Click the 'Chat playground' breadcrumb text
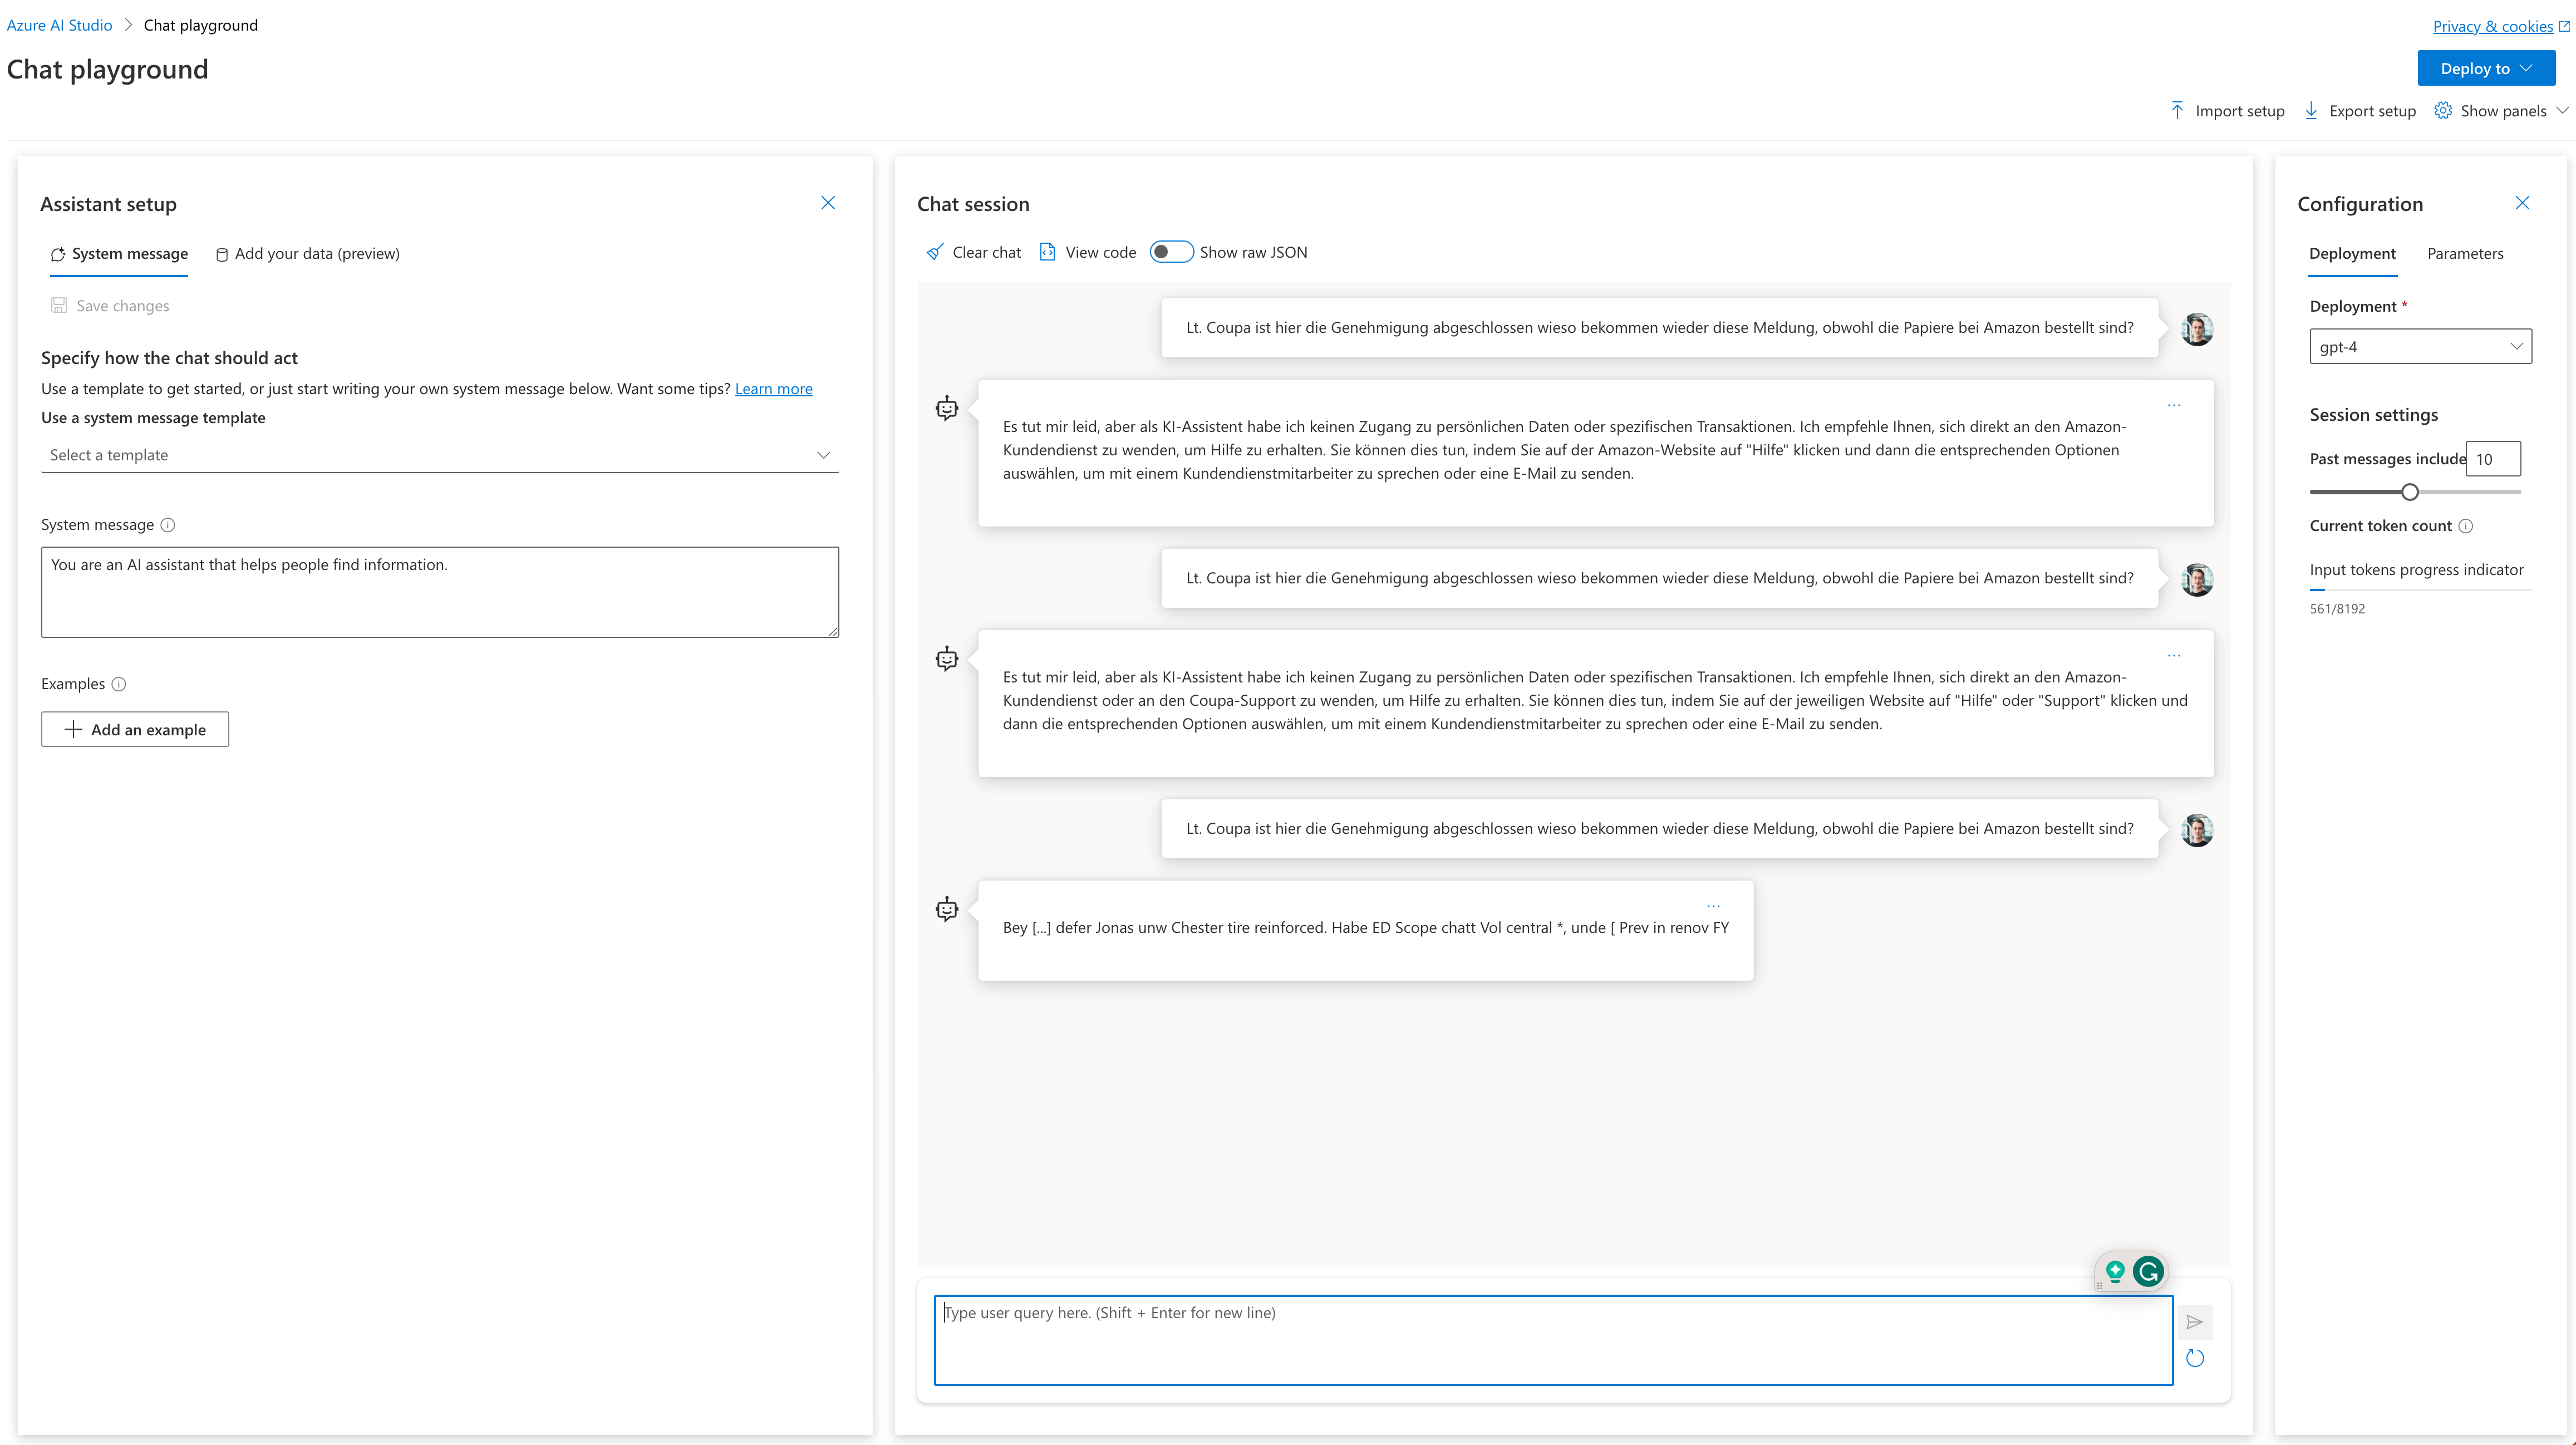 pos(201,25)
